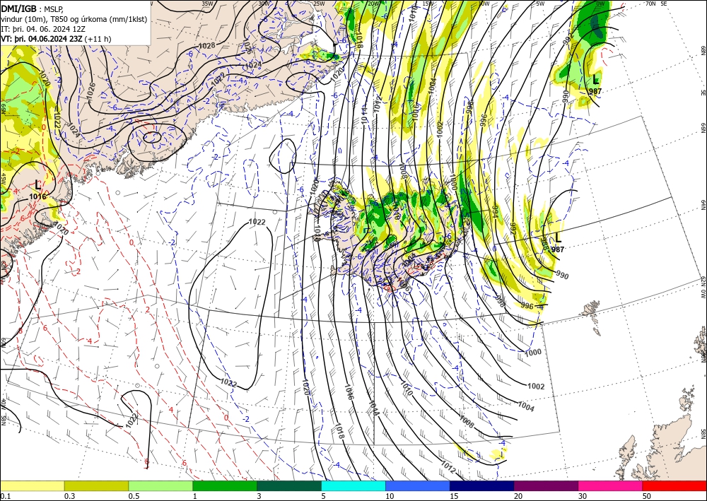Image resolution: width=707 pixels, height=501 pixels.
Task: Choose the navy 15 mm legend swatch
Action: [482, 485]
